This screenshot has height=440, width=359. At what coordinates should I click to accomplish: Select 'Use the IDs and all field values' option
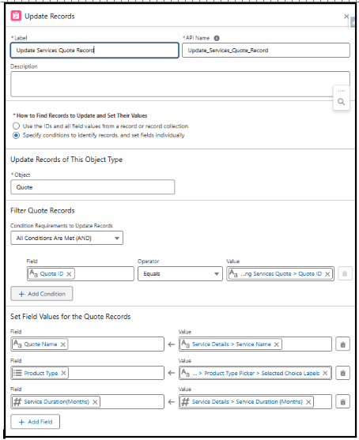point(17,126)
